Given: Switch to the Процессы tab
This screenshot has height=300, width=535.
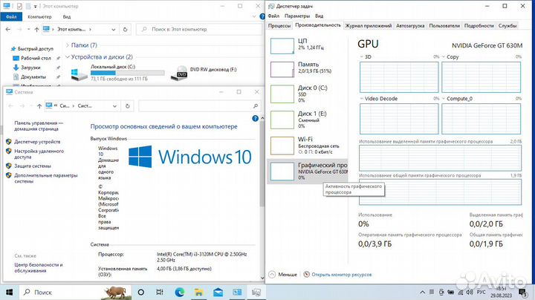Looking at the screenshot, I should point(279,25).
